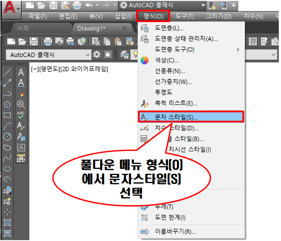Select the Line draw tool
The width and height of the screenshot is (281, 241).
tap(7, 72)
